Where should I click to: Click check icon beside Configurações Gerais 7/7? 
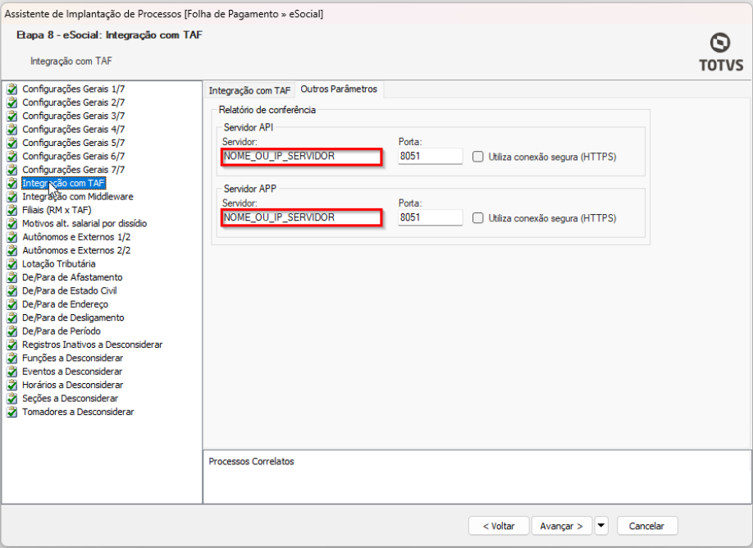(12, 170)
